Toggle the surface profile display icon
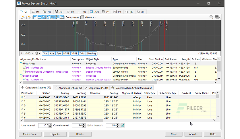 (x=40, y=17)
